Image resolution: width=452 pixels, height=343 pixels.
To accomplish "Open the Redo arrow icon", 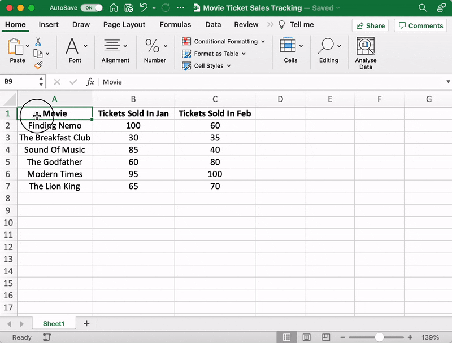I will (x=164, y=7).
